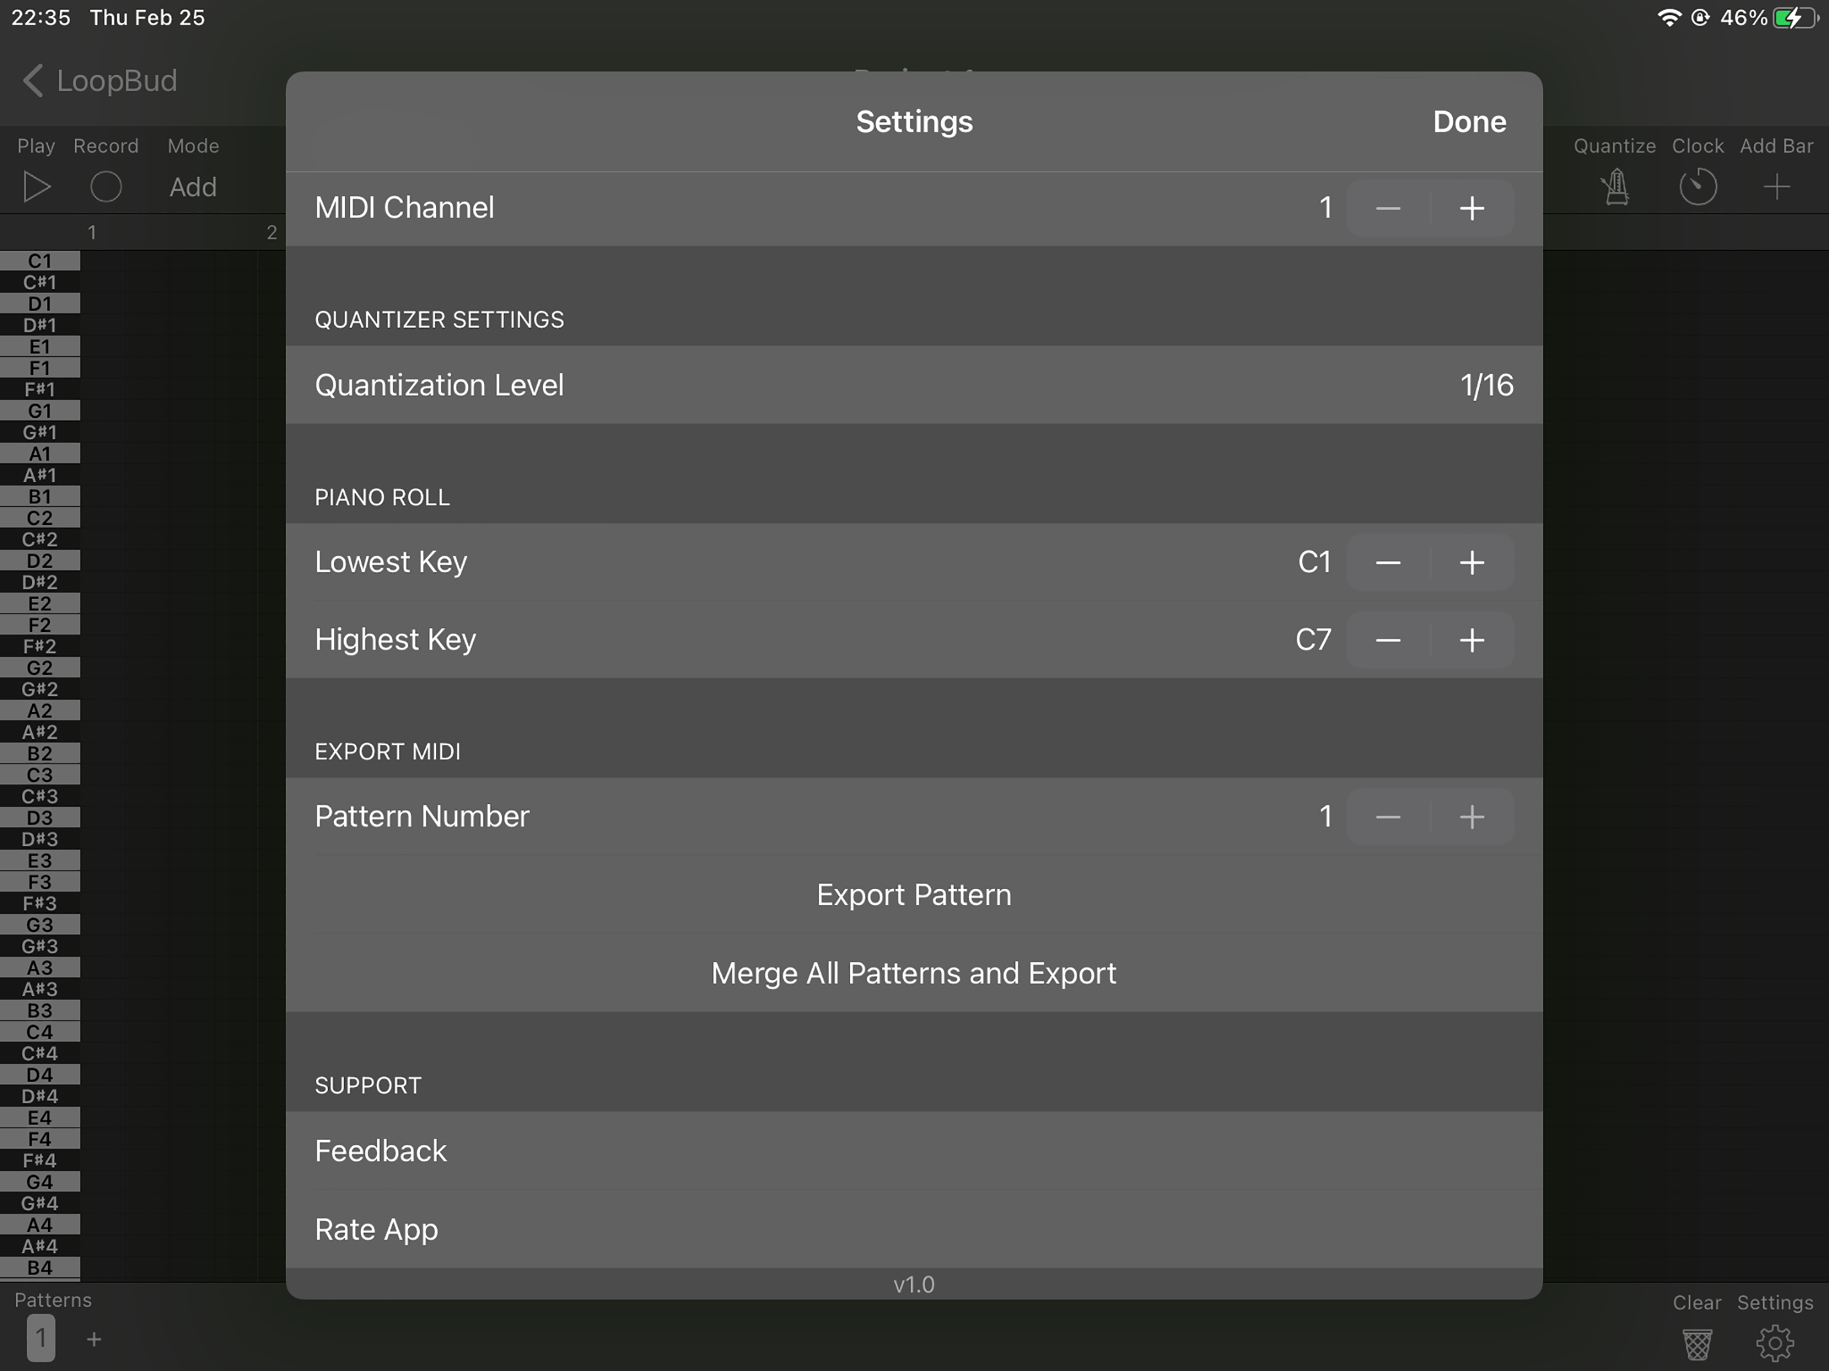This screenshot has height=1371, width=1829.
Task: Tap the Clear trash basket icon
Action: pos(1696,1344)
